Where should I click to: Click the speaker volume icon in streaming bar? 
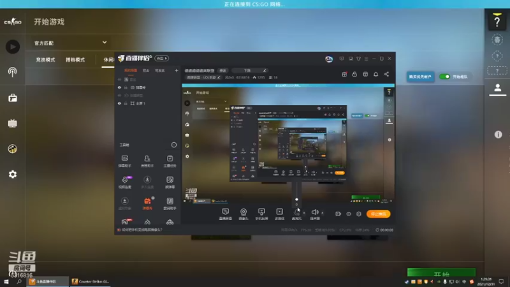[x=314, y=214]
